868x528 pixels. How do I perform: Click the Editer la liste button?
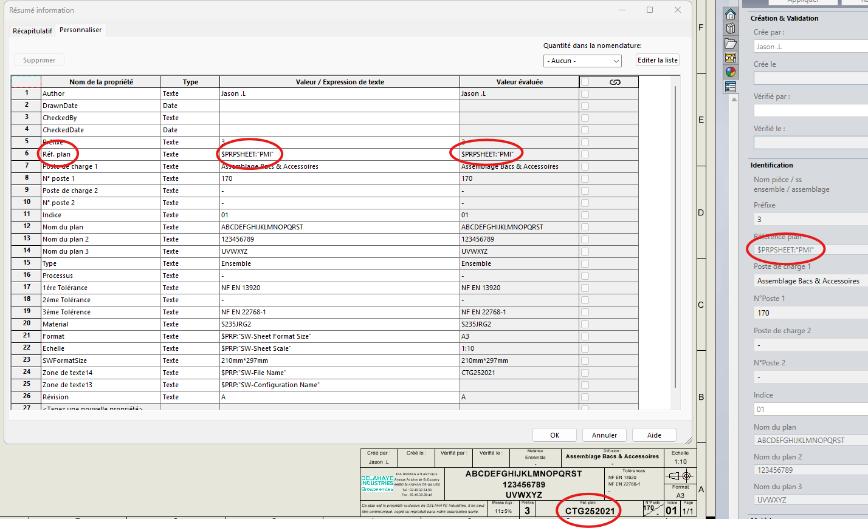coord(657,60)
